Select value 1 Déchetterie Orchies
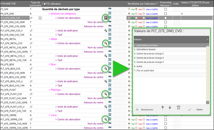Image resolution: width=214 pixels, height=130 pixels. pyautogui.click(x=170, y=45)
